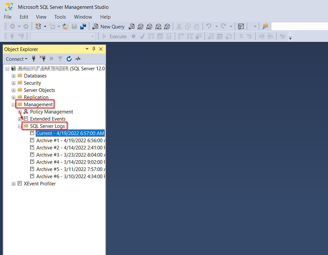328x255 pixels.
Task: Select the Server Objects folder
Action: [x=39, y=90]
